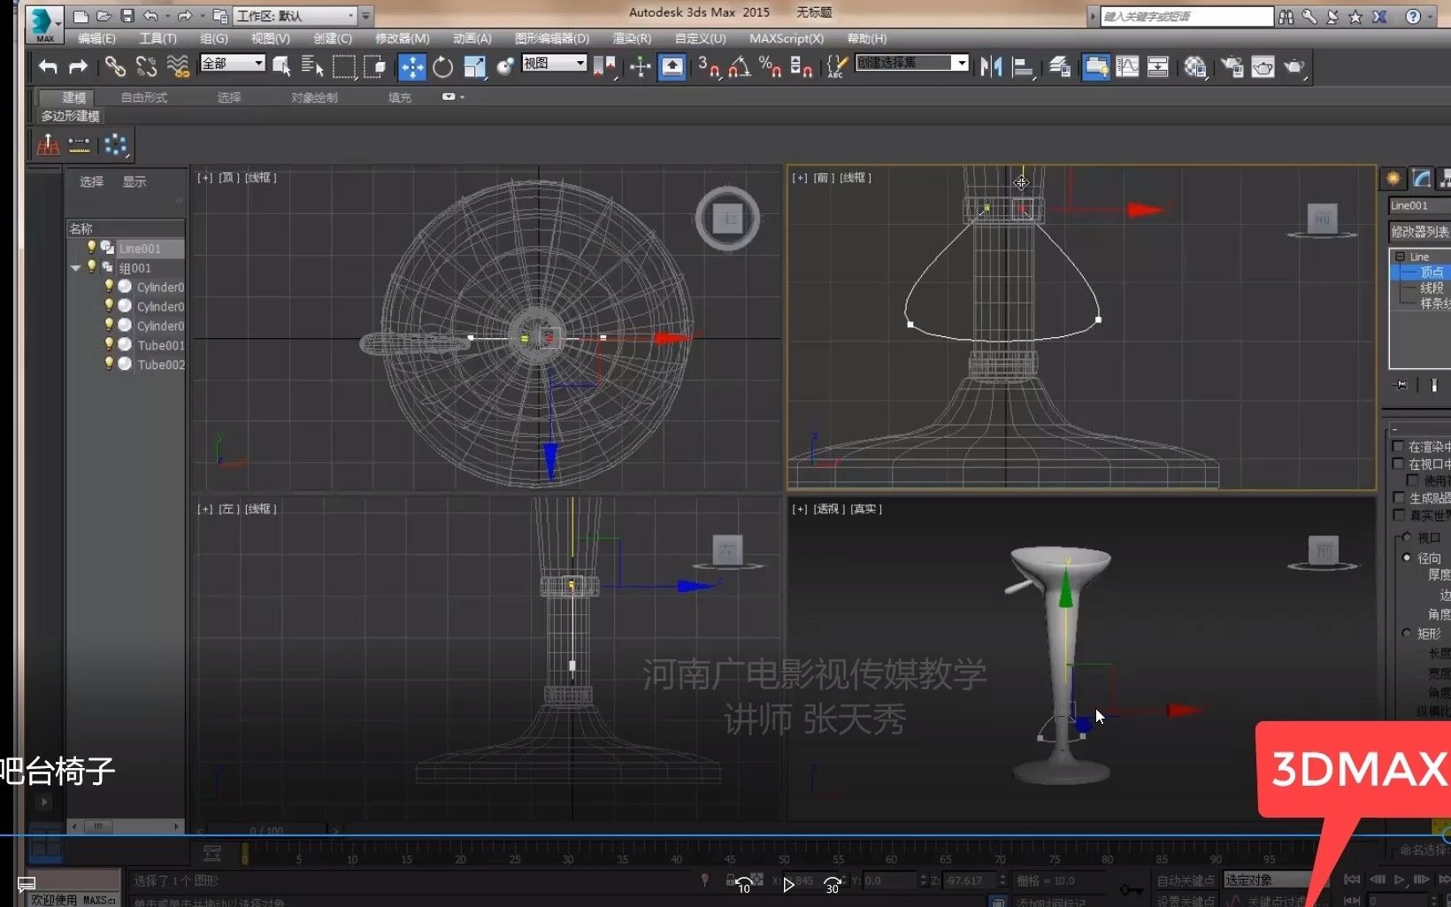Toggle the Angle Snap icon

click(x=739, y=66)
